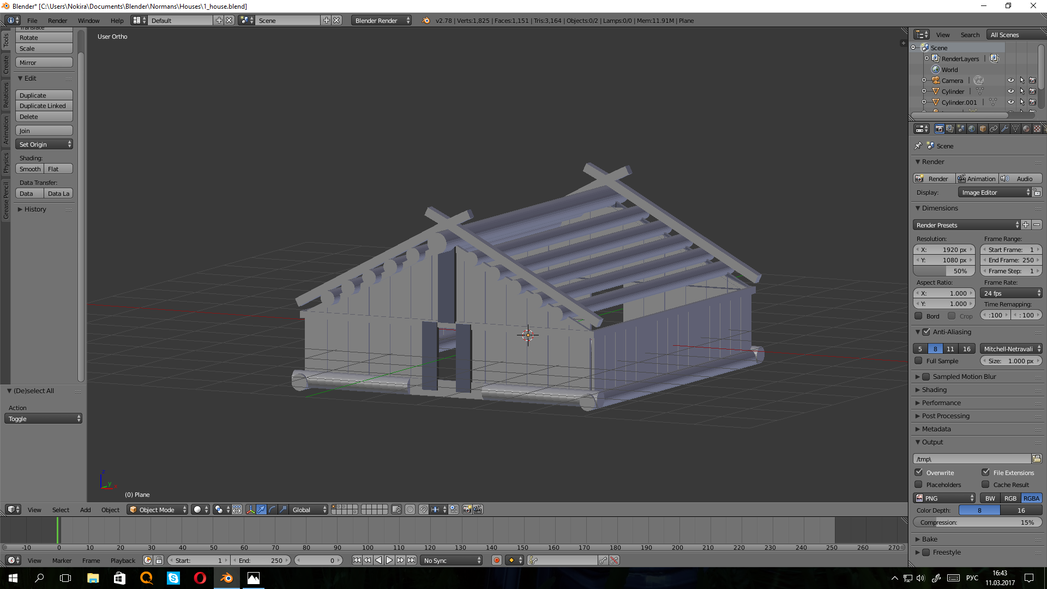Play the animation in reverse

(378, 560)
